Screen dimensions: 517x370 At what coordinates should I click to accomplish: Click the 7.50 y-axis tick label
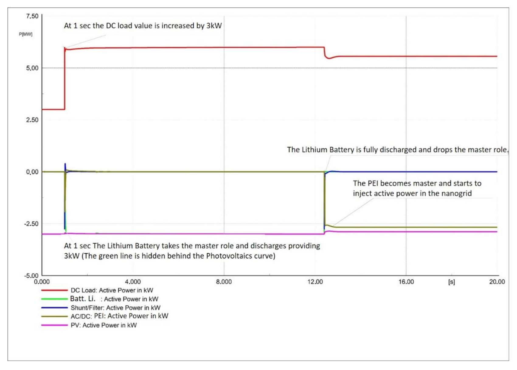(32, 16)
